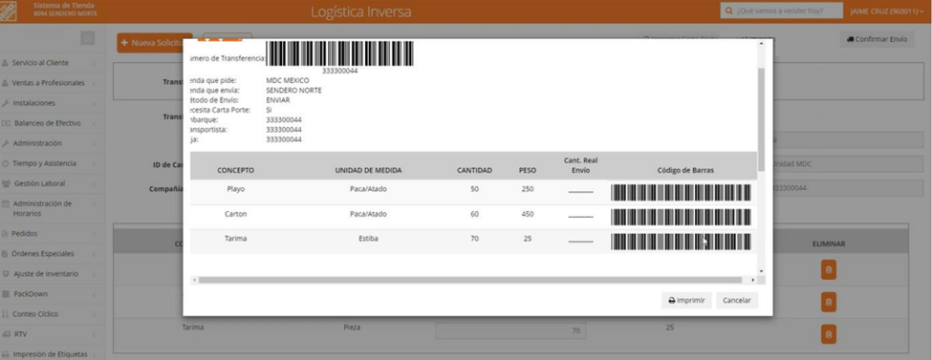Screen dimensions: 932x360
Task: Click the 'Estiba' unit cell
Action: tap(368, 239)
